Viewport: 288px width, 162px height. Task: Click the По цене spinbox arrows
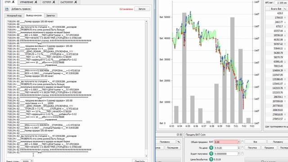click(239, 148)
